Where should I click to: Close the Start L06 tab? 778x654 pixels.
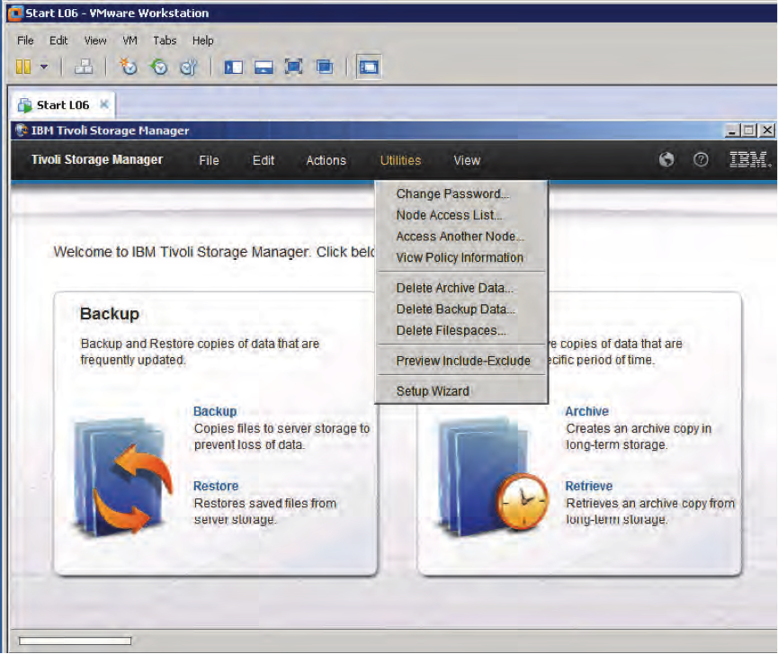[x=104, y=104]
